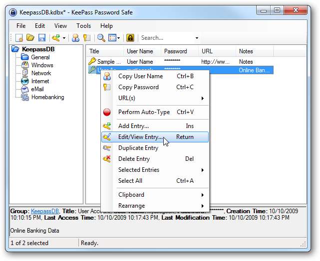
Task: Click the Find magnifier toolbar icon
Action: pos(101,38)
